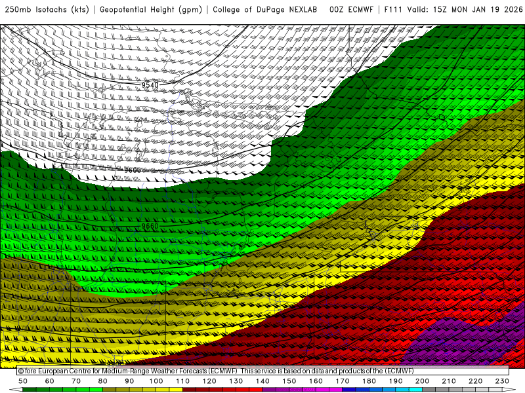
Task: Pick the bright red legend swatch before 140
Action: pyautogui.click(x=256, y=390)
